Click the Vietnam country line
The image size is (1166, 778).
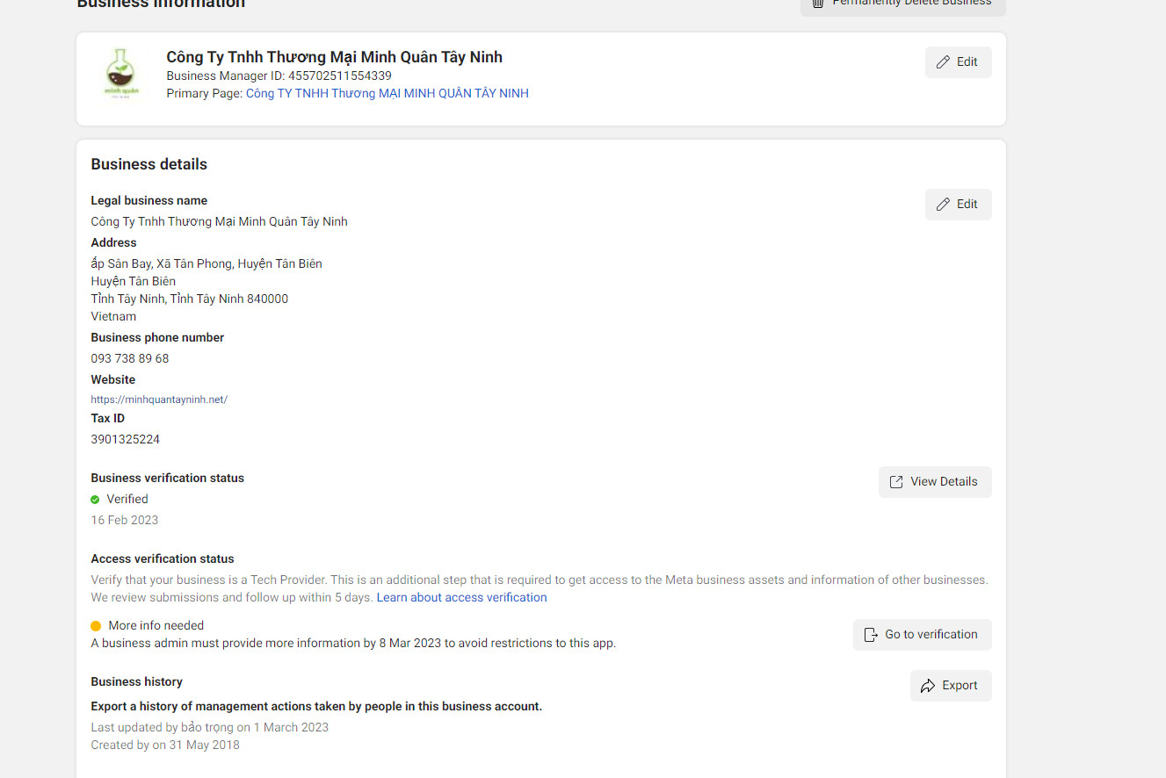pos(113,316)
